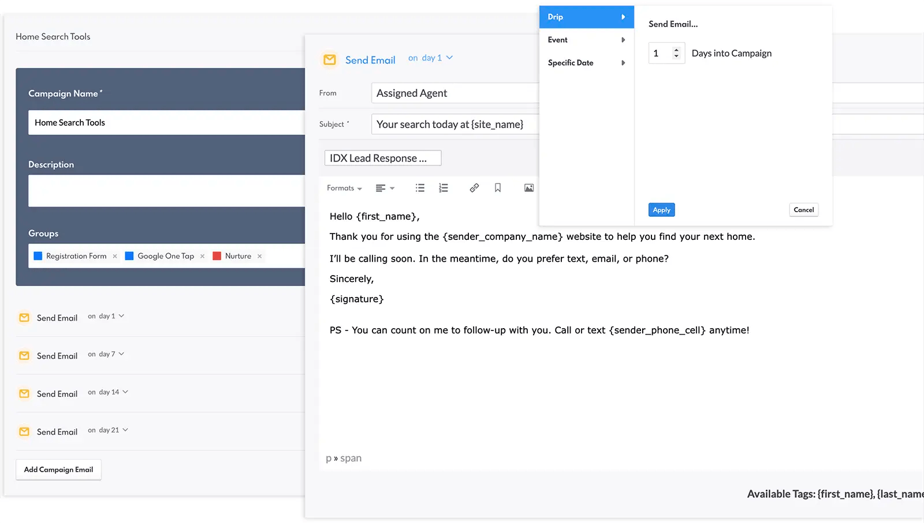Remove the Google One Tap group tag
Viewport: 924px width, 523px height.
point(202,256)
